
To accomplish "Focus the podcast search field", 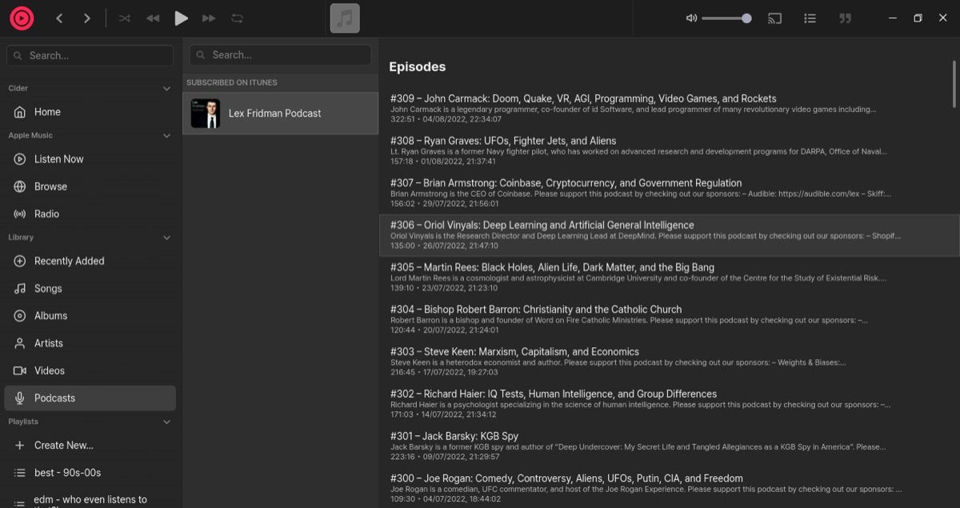I will (280, 54).
